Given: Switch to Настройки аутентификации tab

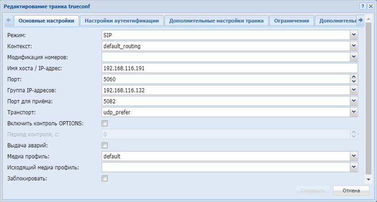Looking at the screenshot, I should click(x=122, y=21).
